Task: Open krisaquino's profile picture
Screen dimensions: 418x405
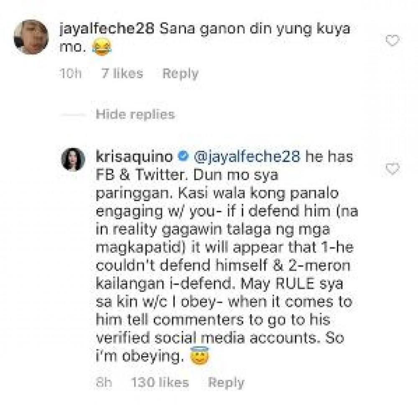Action: pos(73,159)
